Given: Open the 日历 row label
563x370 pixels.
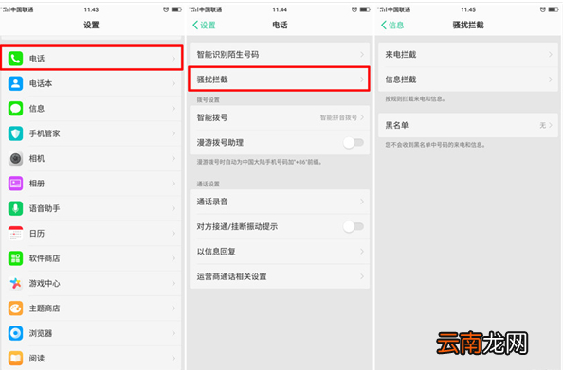Looking at the screenshot, I should point(37,234).
